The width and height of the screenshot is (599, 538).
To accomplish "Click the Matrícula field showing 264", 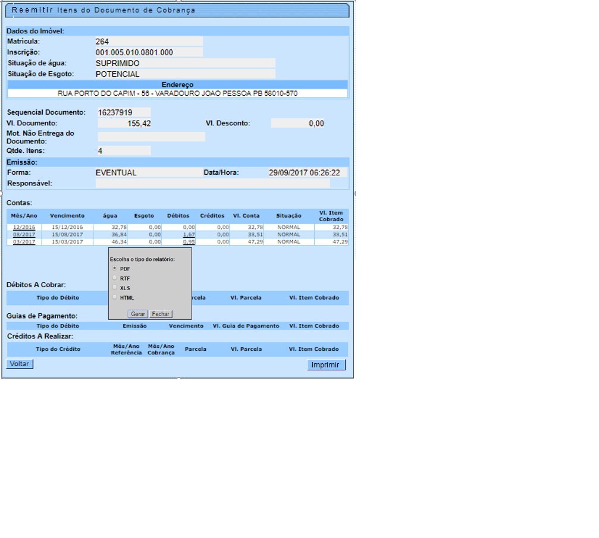I will (149, 42).
